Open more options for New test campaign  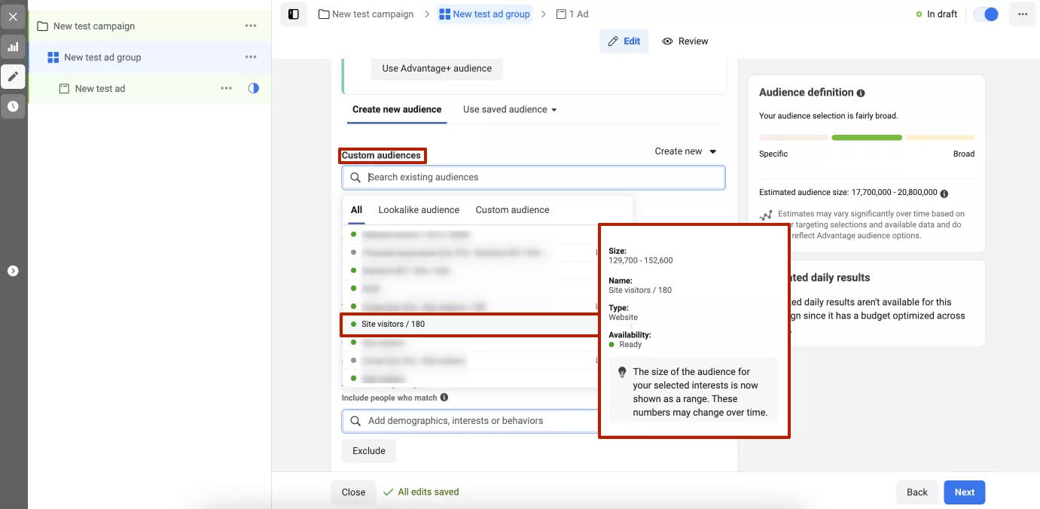[x=251, y=26]
